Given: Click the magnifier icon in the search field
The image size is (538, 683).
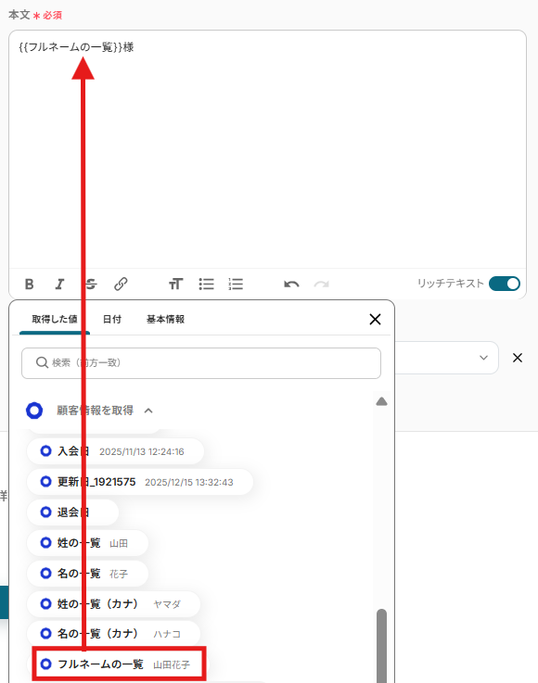Looking at the screenshot, I should 42,362.
